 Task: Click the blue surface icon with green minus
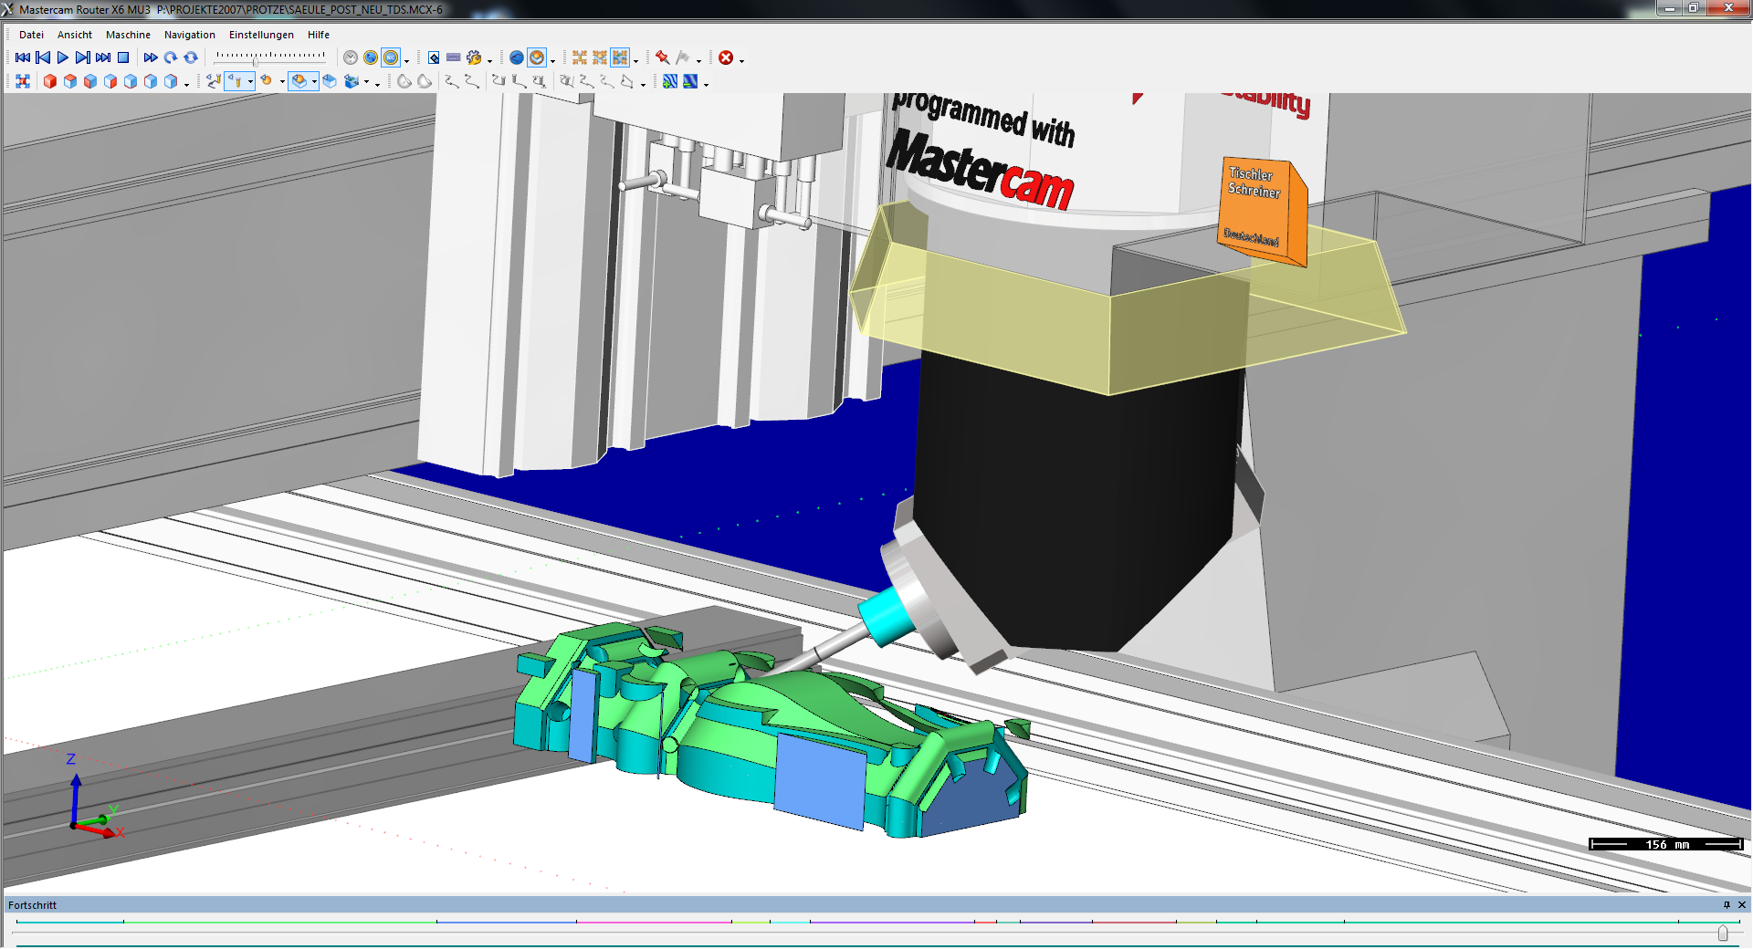(690, 81)
